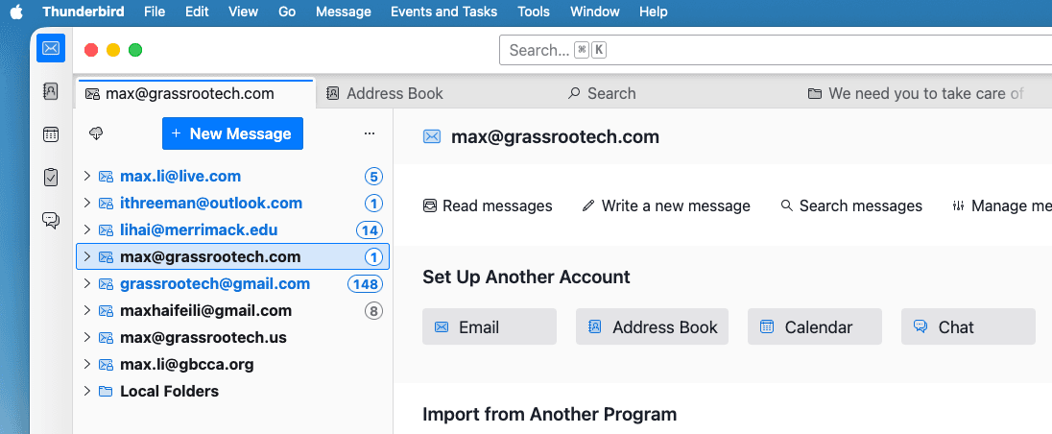Viewport: 1052px width, 434px height.
Task: Select the max@grassrootech.us account row
Action: click(x=233, y=337)
